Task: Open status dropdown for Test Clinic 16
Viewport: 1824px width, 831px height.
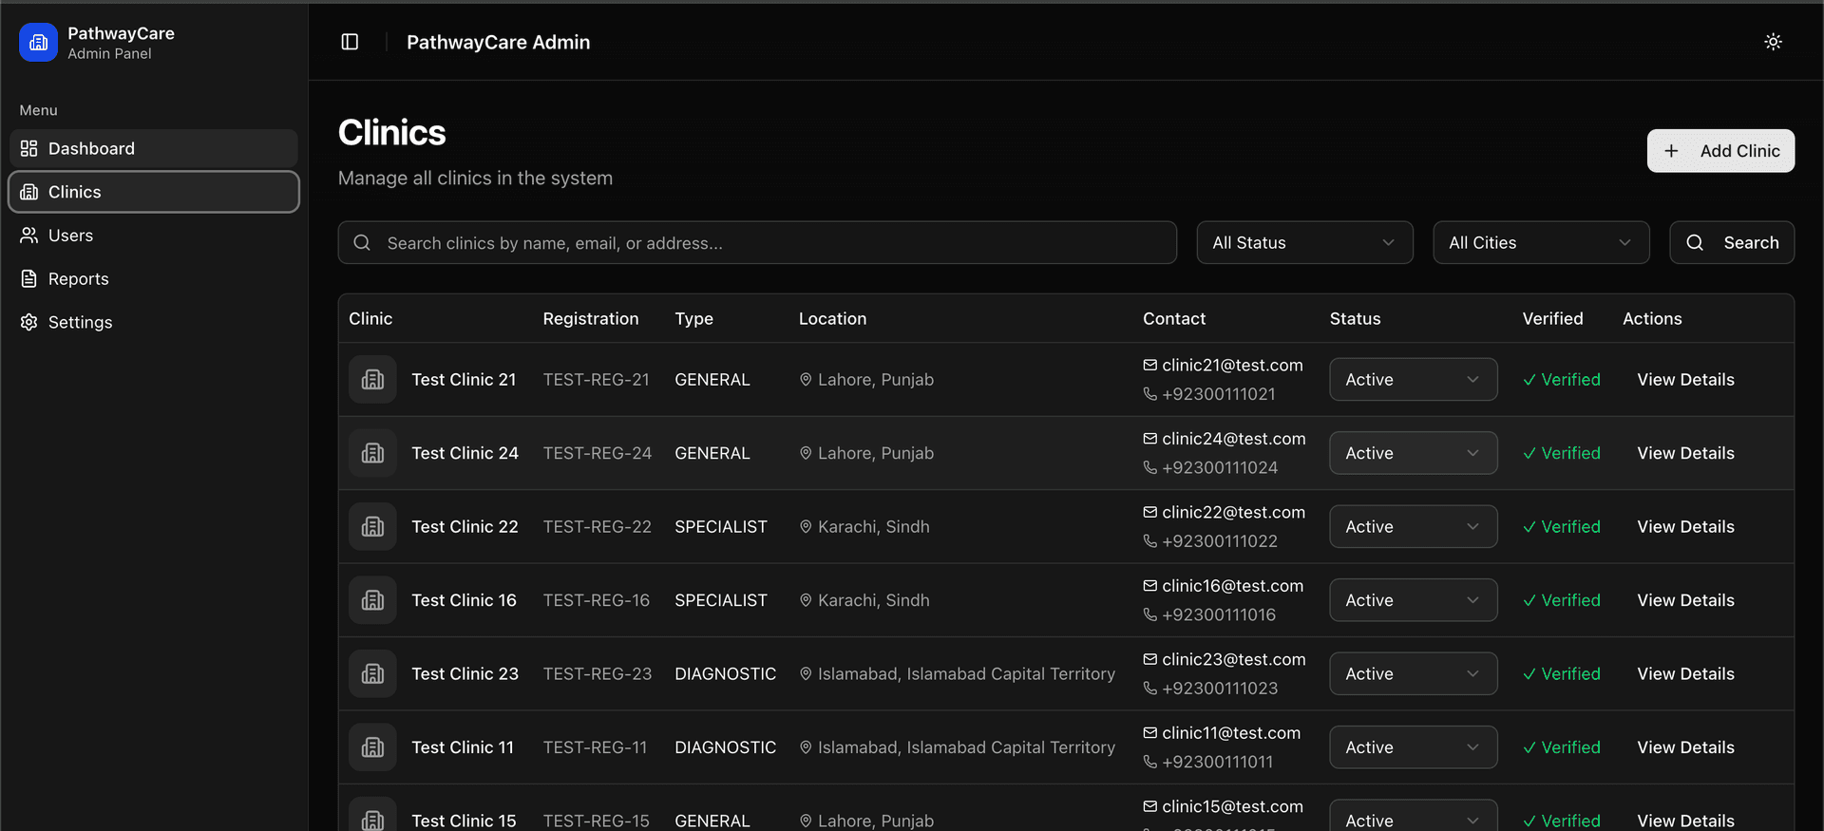Action: (x=1414, y=600)
